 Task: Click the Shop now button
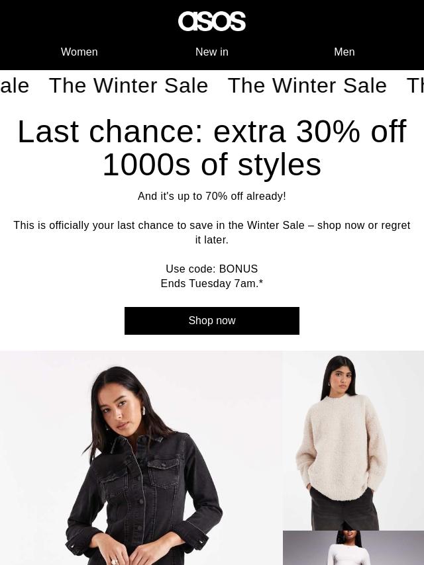coord(212,321)
